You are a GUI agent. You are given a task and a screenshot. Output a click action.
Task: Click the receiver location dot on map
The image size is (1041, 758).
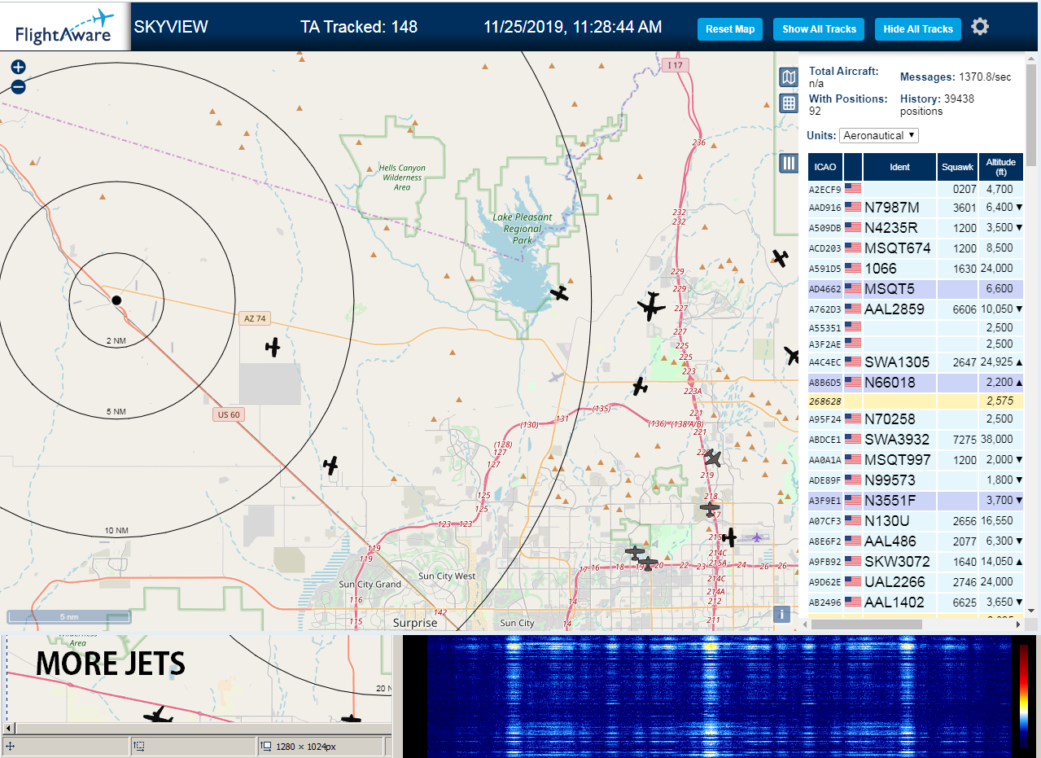click(x=116, y=300)
